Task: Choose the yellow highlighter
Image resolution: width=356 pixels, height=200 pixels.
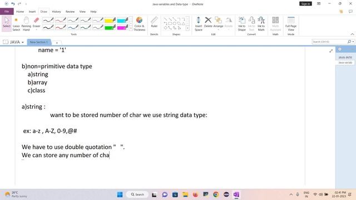Action: (110, 20)
